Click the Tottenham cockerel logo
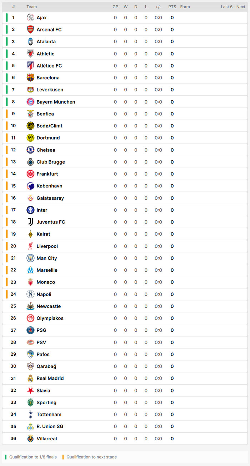The image size is (250, 466). (x=30, y=415)
